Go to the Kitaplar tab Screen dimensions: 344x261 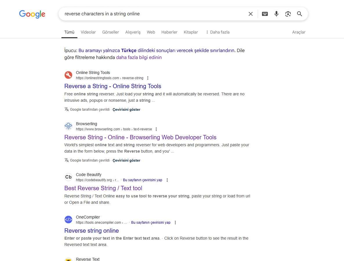pos(191,32)
